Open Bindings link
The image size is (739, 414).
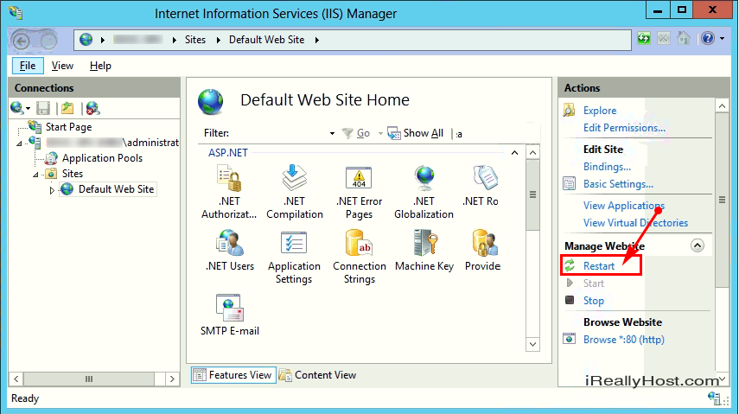pos(607,167)
